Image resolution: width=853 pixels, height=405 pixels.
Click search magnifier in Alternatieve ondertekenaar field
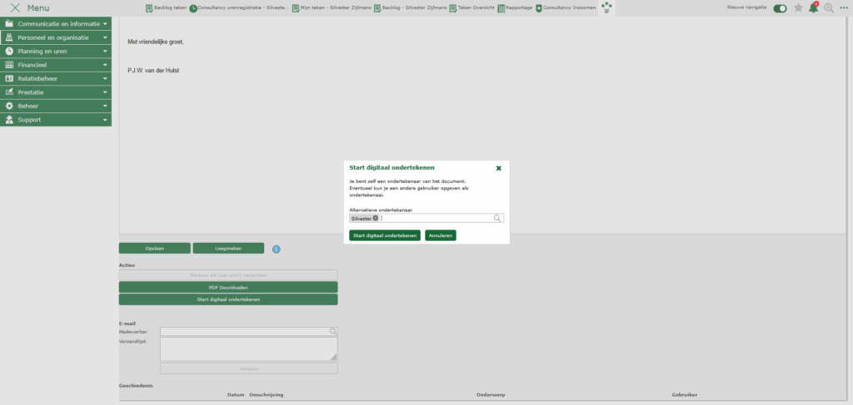click(497, 219)
